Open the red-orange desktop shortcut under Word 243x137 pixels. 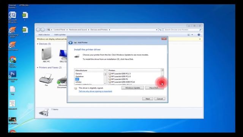pos(13,32)
